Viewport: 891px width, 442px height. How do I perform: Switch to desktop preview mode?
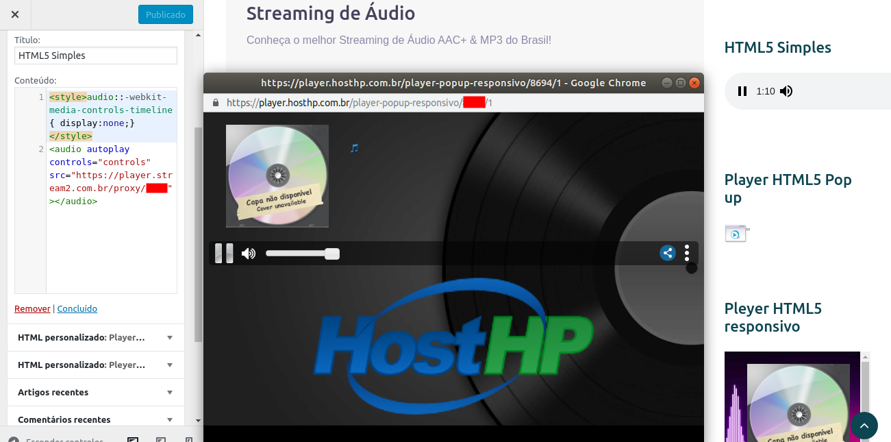click(x=131, y=439)
